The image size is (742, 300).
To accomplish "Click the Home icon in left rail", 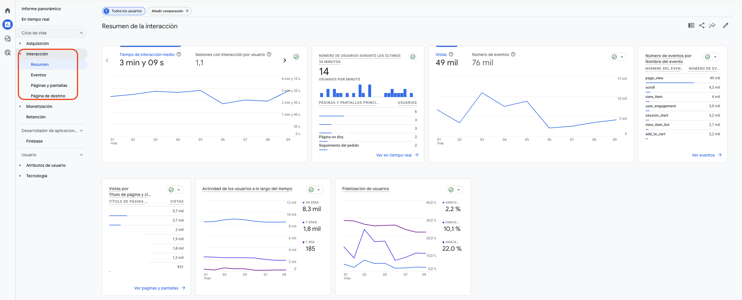I will pos(8,11).
